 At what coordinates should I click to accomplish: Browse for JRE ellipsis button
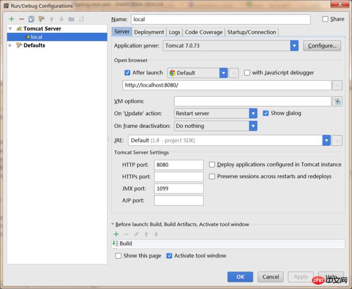coord(337,141)
